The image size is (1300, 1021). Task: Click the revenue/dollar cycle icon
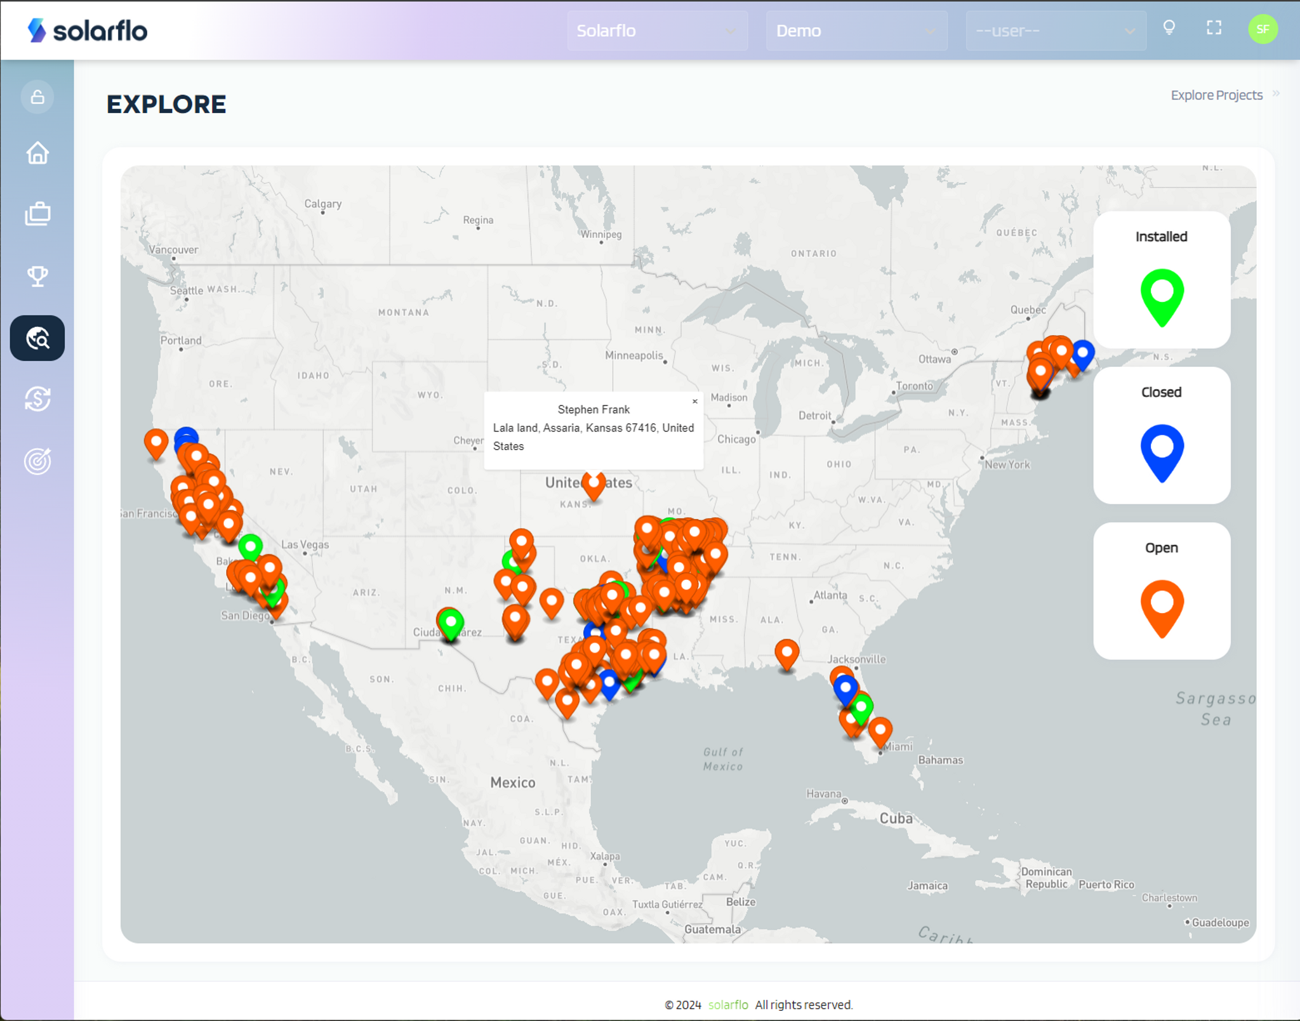tap(37, 399)
